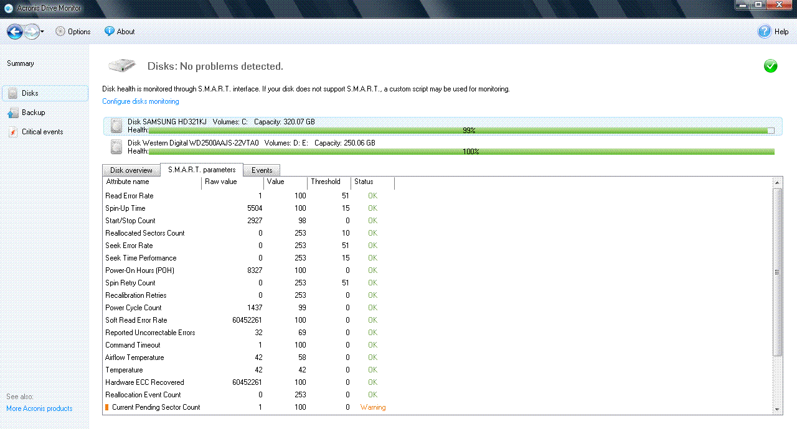Image resolution: width=797 pixels, height=429 pixels.
Task: Click the Back navigation arrow icon
Action: point(15,31)
